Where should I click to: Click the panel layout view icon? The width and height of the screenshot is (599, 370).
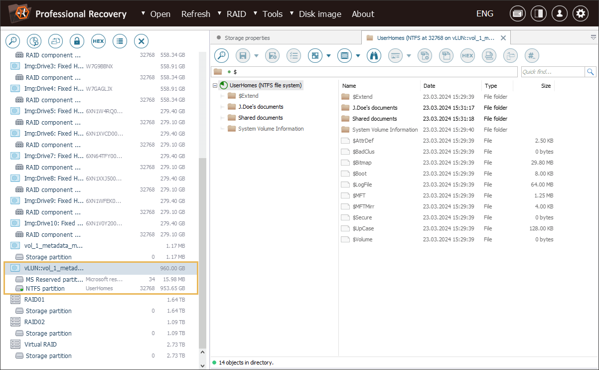315,55
